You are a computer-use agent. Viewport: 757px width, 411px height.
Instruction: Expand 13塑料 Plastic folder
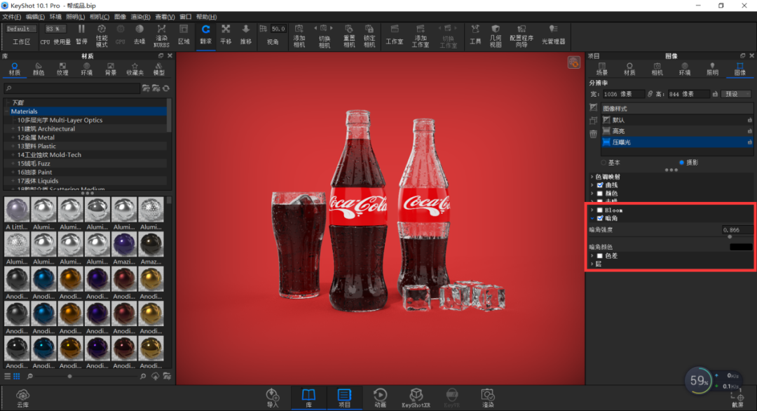[x=13, y=147]
